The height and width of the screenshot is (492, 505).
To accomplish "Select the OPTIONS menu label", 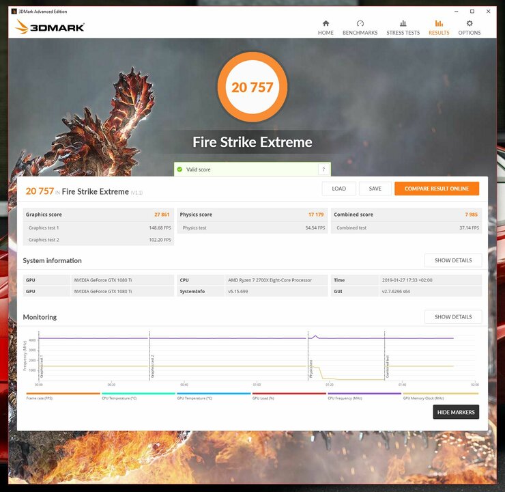I will pos(470,33).
